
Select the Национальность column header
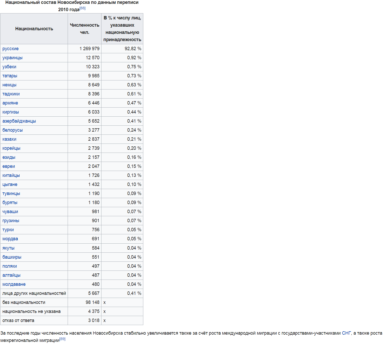click(34, 29)
